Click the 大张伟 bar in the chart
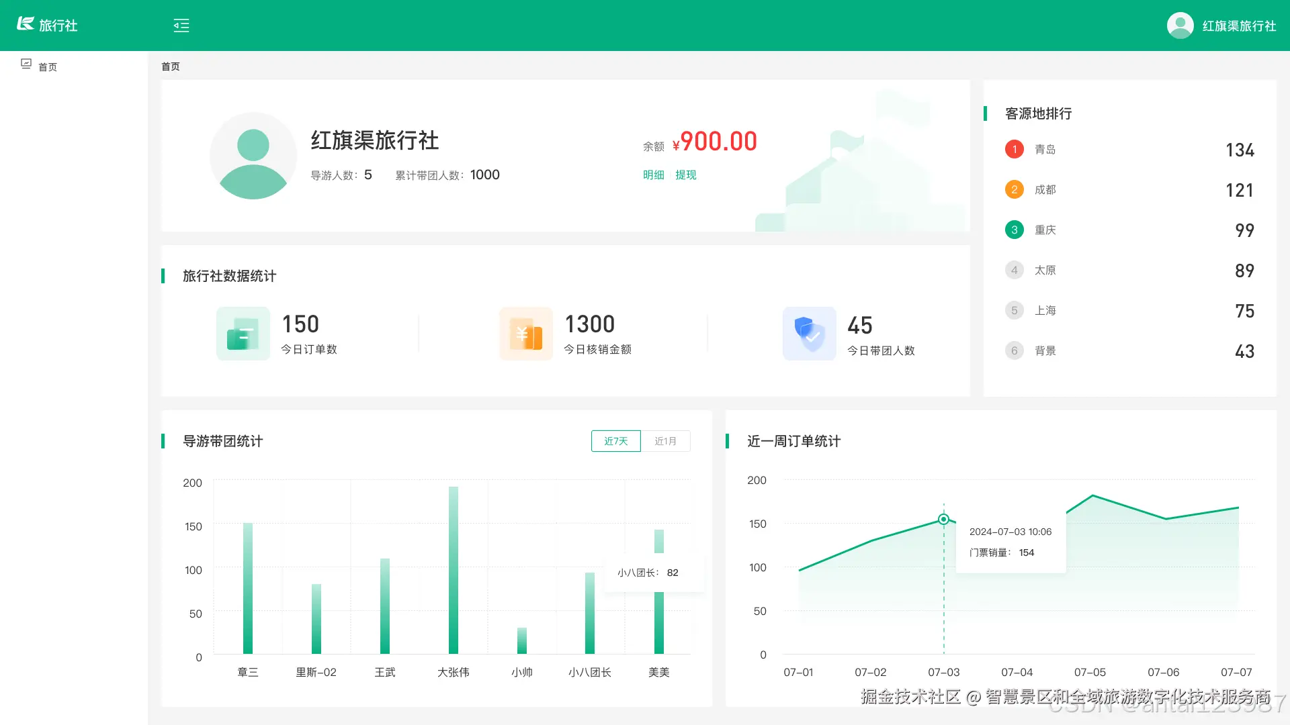The height and width of the screenshot is (725, 1290). click(454, 571)
